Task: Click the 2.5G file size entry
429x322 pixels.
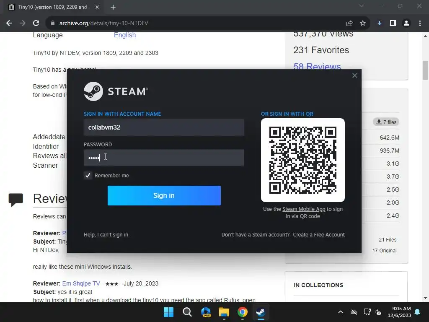Action: pyautogui.click(x=393, y=190)
